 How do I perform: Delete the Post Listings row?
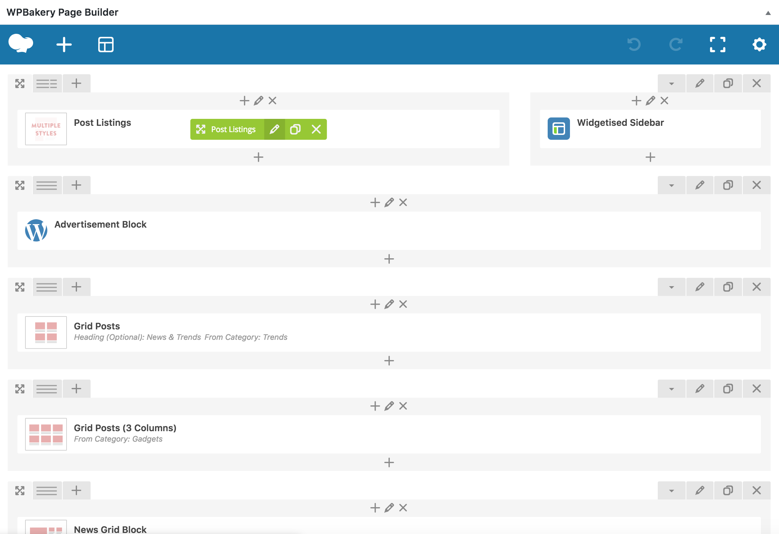tap(757, 83)
